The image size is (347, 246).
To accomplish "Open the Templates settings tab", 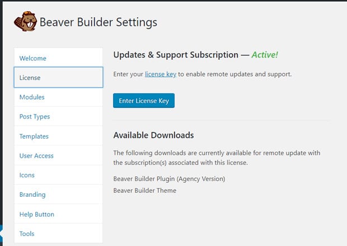I will click(58, 136).
